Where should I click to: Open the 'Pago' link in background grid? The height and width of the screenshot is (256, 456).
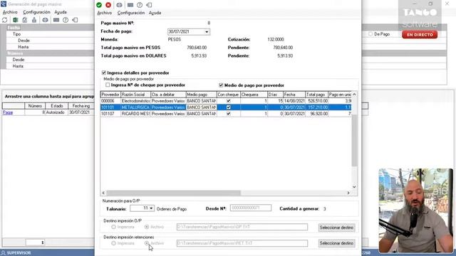tap(8, 112)
